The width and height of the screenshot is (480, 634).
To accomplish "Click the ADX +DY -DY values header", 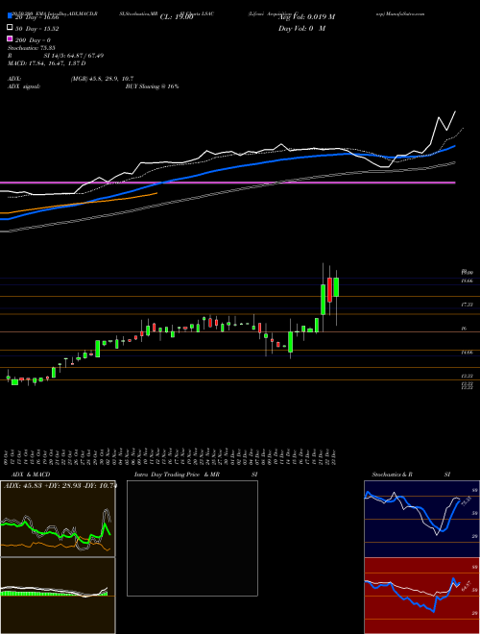I will 60,485.
